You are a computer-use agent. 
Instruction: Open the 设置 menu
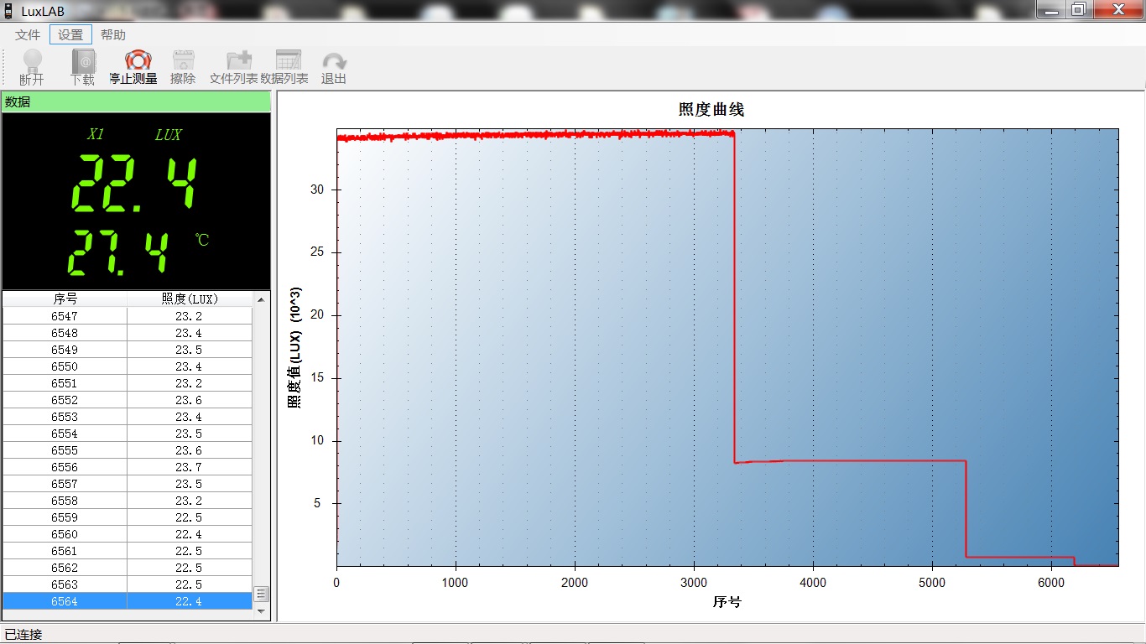[x=70, y=34]
